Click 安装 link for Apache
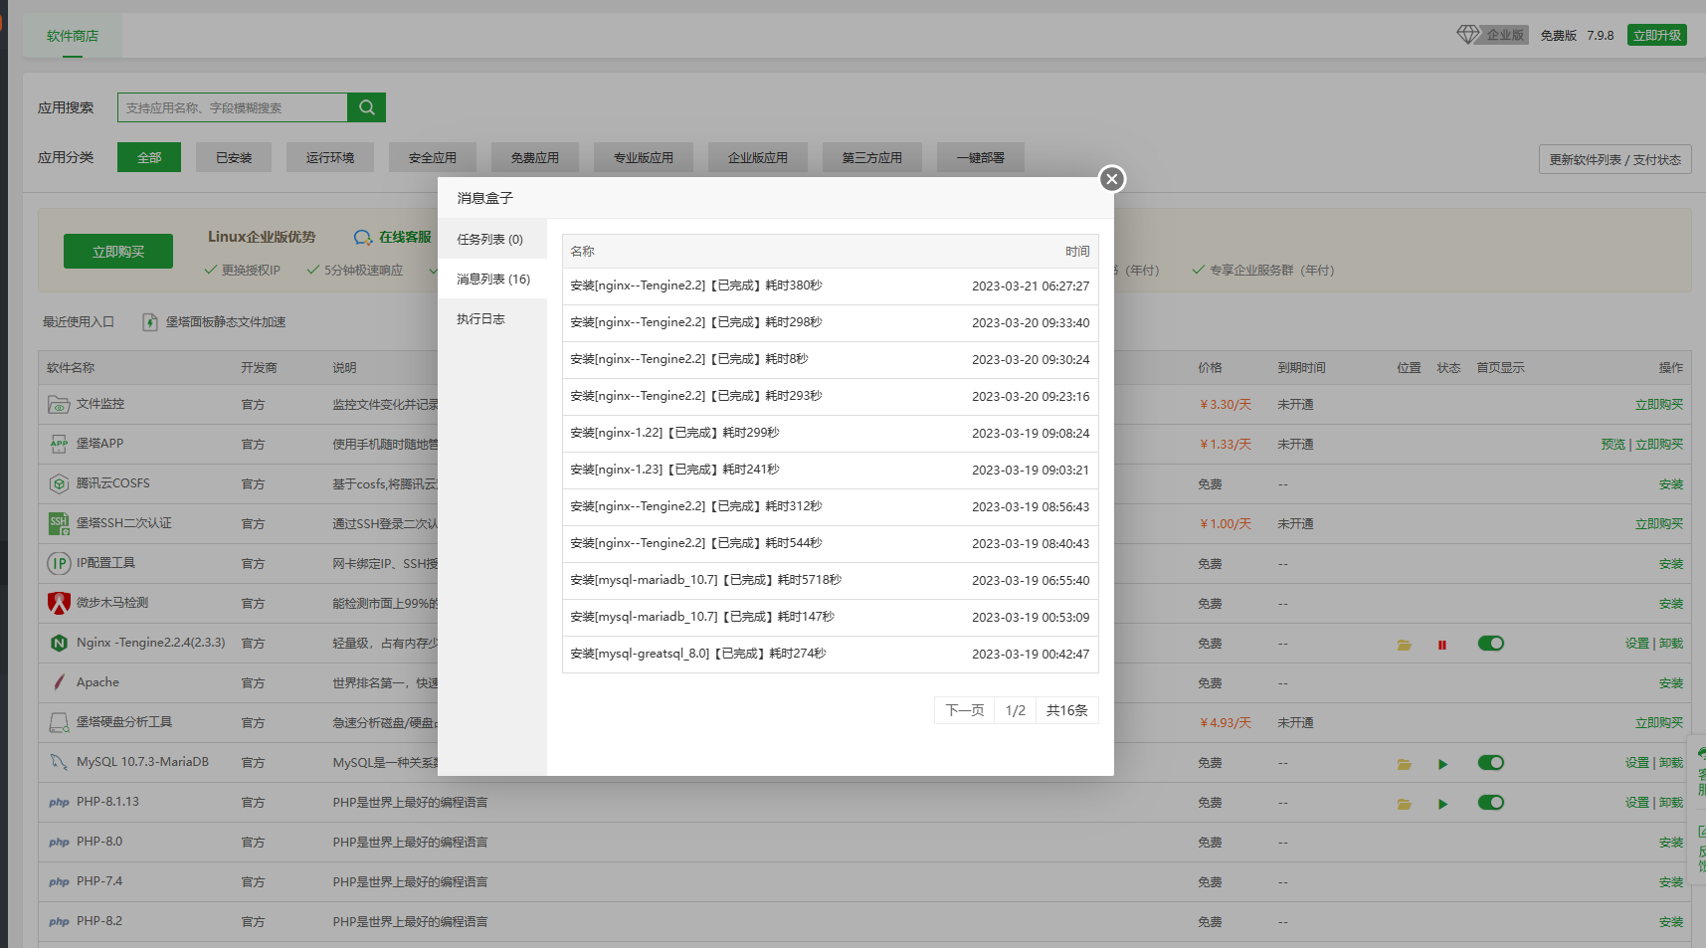Viewport: 1706px width, 948px height. tap(1671, 683)
